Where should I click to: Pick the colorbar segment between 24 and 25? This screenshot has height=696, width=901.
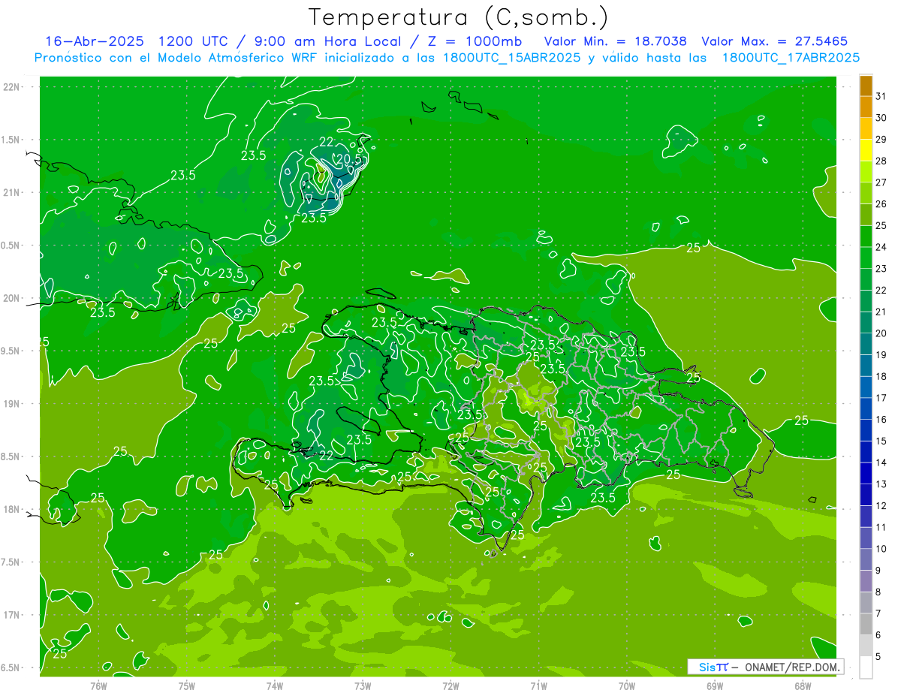(x=866, y=237)
